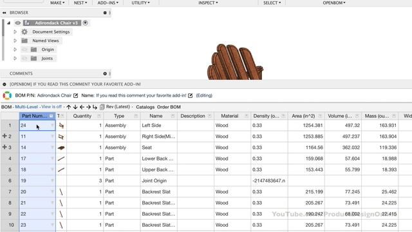
Task: Open Area column menu
Action: 320,116
